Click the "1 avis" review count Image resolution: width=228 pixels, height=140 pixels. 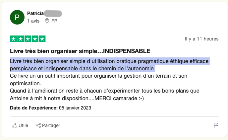coord(33,21)
